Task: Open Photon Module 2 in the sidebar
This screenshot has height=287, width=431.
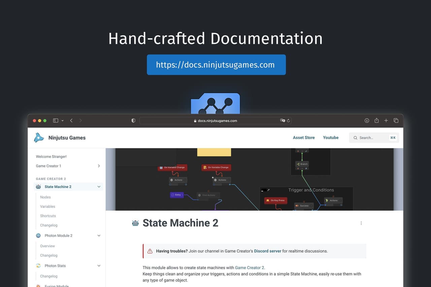Action: (59, 236)
